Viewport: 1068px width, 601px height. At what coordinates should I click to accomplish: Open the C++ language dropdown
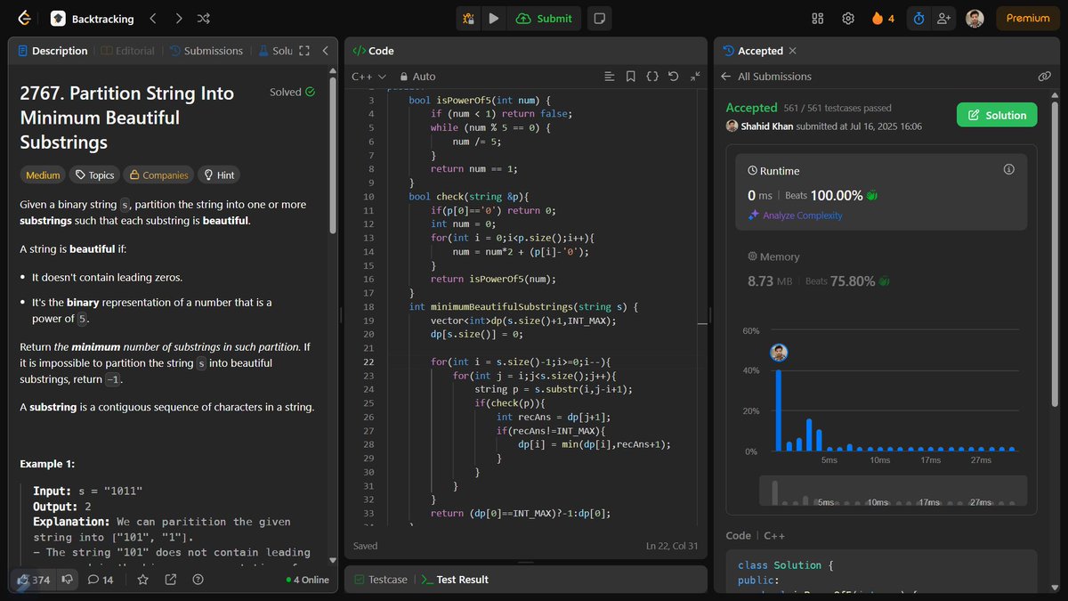coord(368,77)
